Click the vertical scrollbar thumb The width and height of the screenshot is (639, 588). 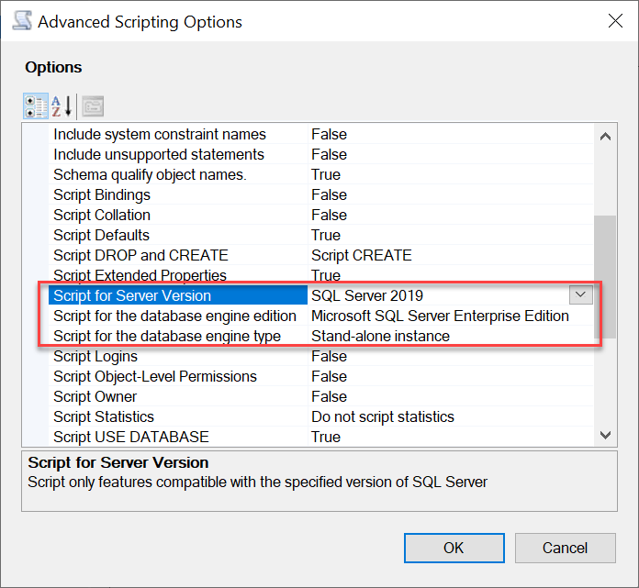605,277
